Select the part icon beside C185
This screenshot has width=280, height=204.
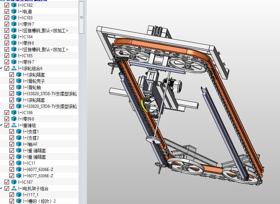click(x=14, y=55)
